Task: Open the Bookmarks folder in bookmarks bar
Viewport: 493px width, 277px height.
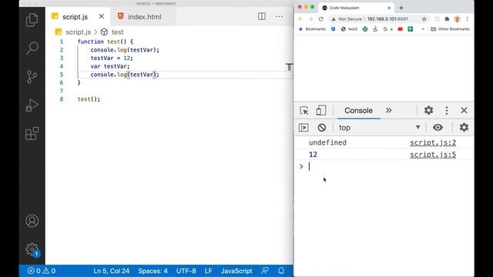Action: pyautogui.click(x=312, y=29)
